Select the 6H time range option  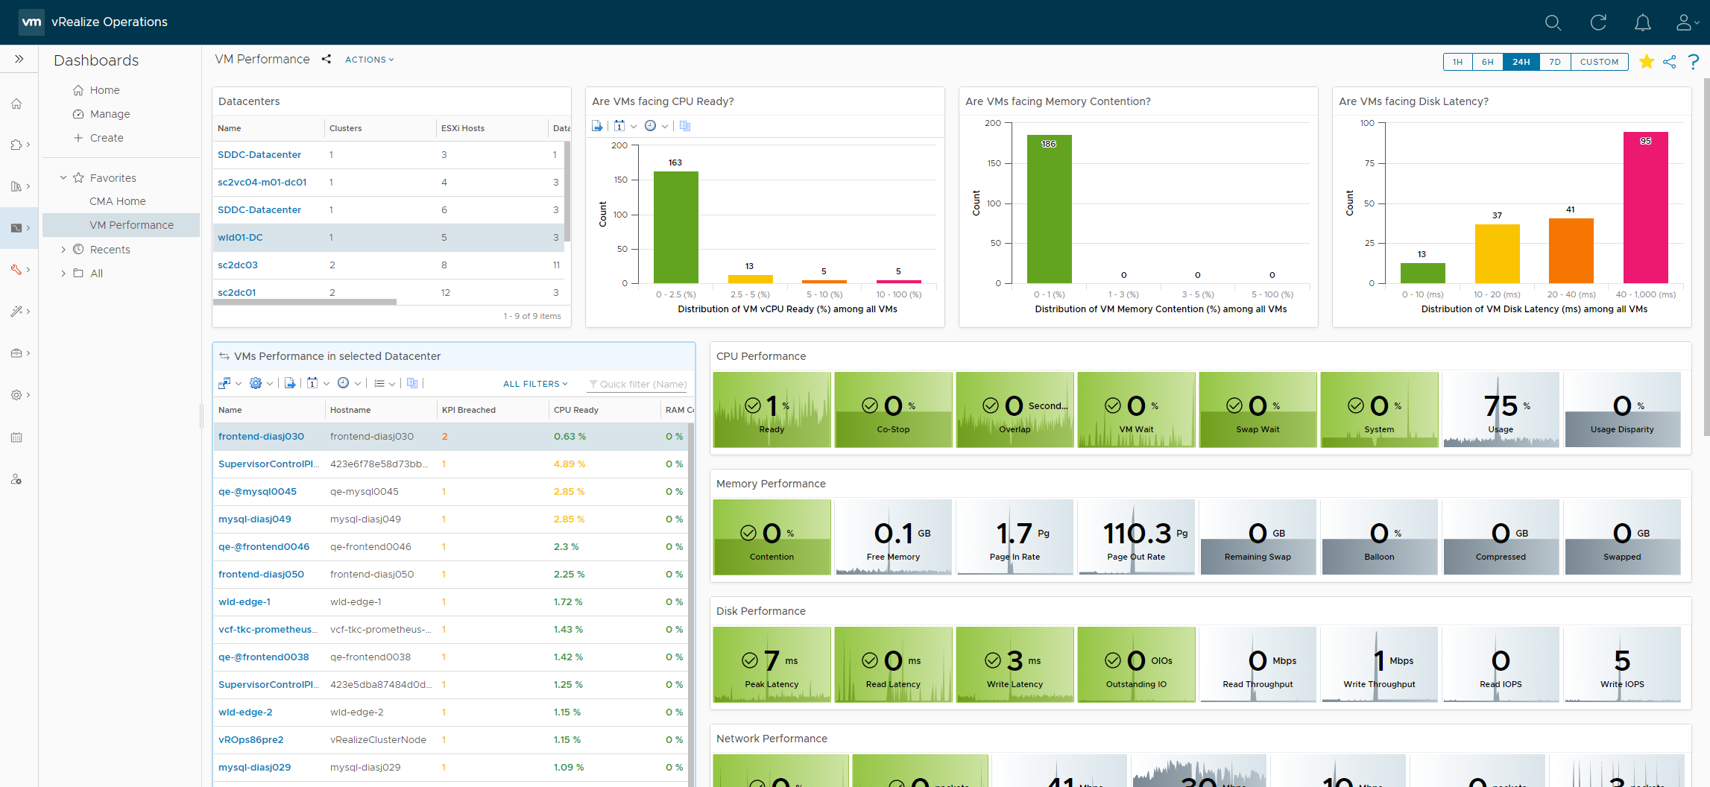1487,62
